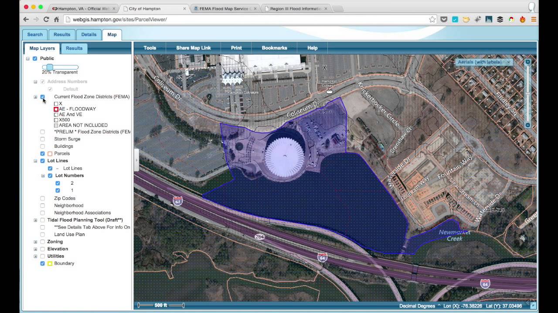Screen dimensions: 558x313
Task: Open the Help menu
Action: click(313, 48)
